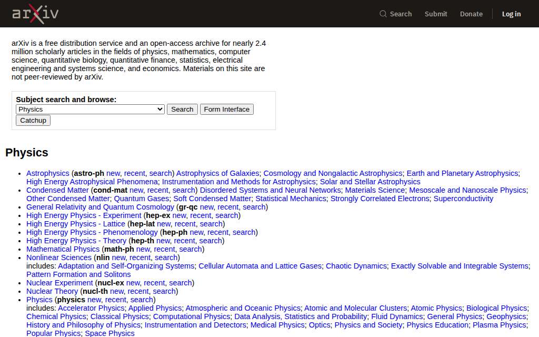Open nlin new submissions

[119, 257]
